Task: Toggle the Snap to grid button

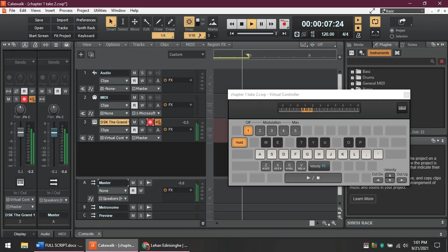Action: coord(189,22)
